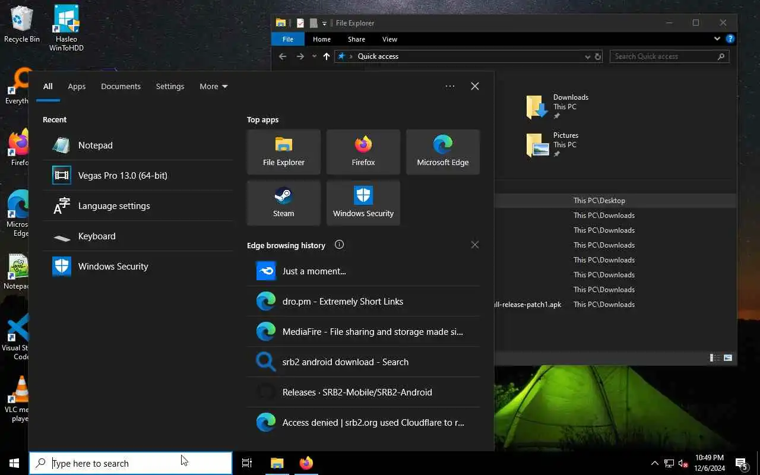This screenshot has height=475, width=760.
Task: Open File Explorer help (question mark)
Action: click(730, 39)
